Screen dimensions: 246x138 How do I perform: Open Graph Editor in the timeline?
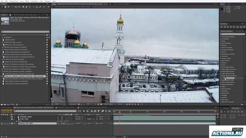tap(109, 111)
